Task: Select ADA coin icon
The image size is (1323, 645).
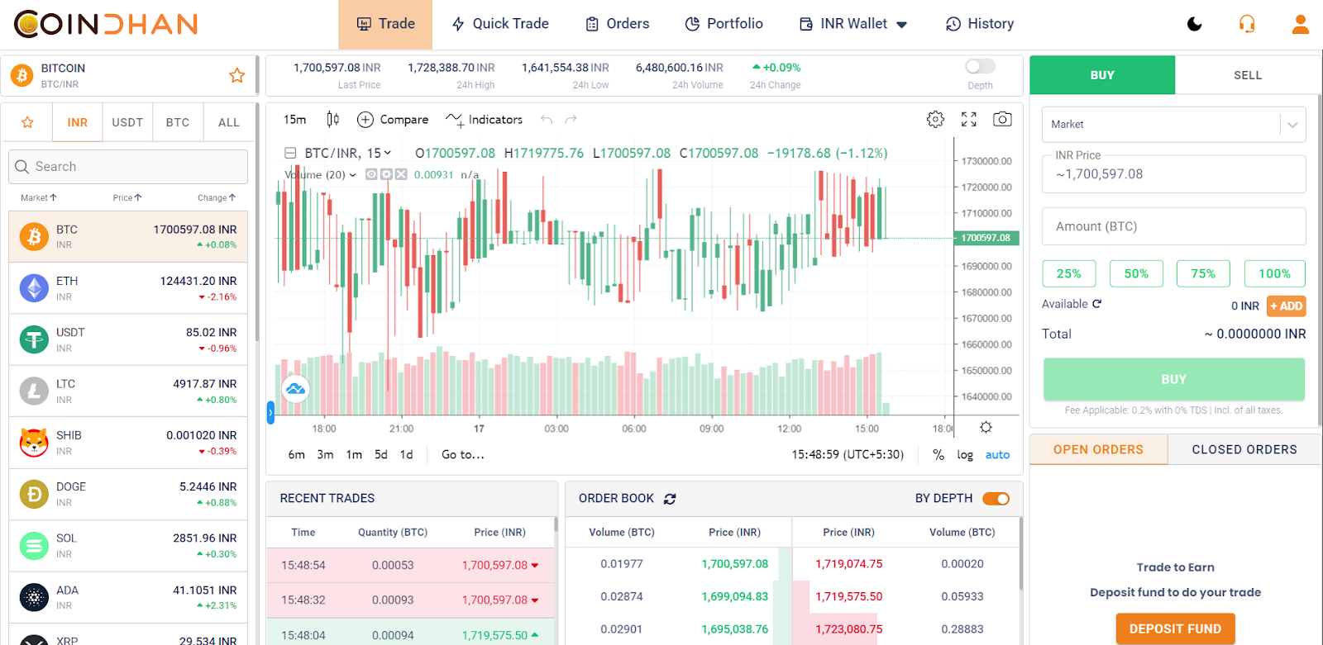Action: [x=34, y=597]
